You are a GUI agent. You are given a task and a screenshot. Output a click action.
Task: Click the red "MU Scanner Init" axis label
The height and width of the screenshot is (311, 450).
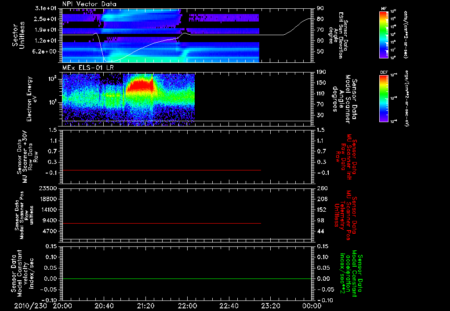tap(346, 157)
